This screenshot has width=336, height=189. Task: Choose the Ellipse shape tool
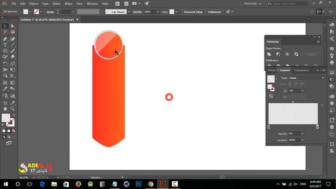(5, 51)
